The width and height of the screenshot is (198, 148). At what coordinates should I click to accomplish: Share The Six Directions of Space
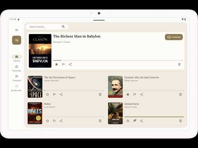pos(61,95)
